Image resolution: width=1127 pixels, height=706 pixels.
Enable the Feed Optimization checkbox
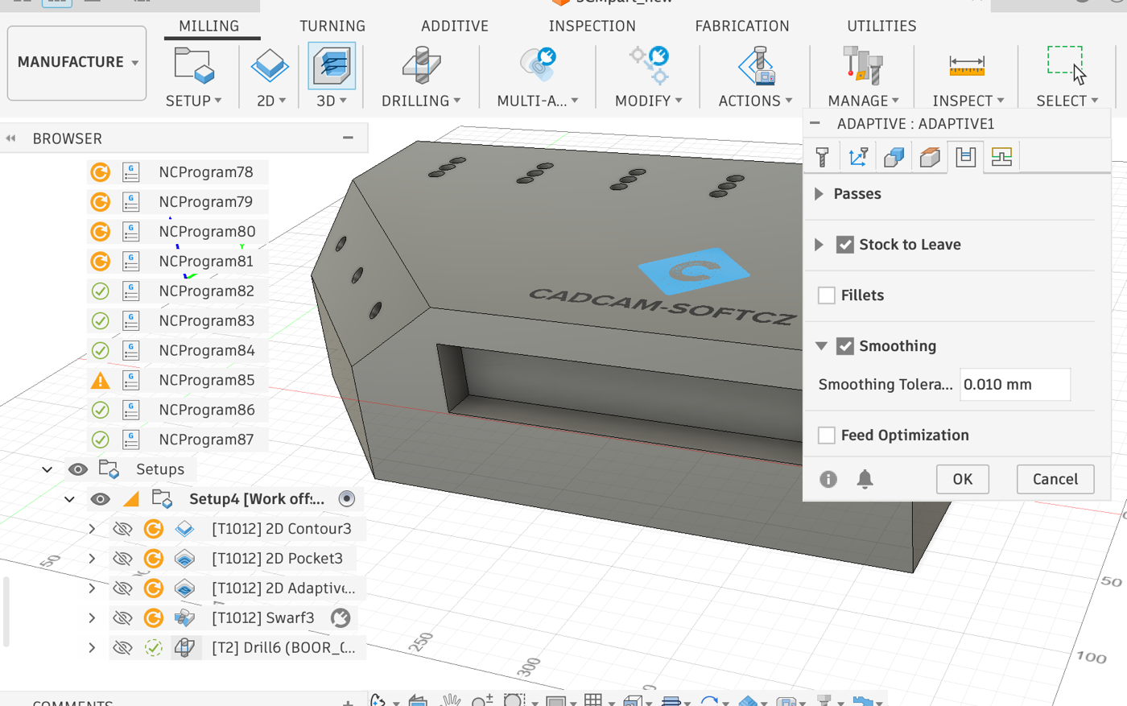pyautogui.click(x=826, y=436)
